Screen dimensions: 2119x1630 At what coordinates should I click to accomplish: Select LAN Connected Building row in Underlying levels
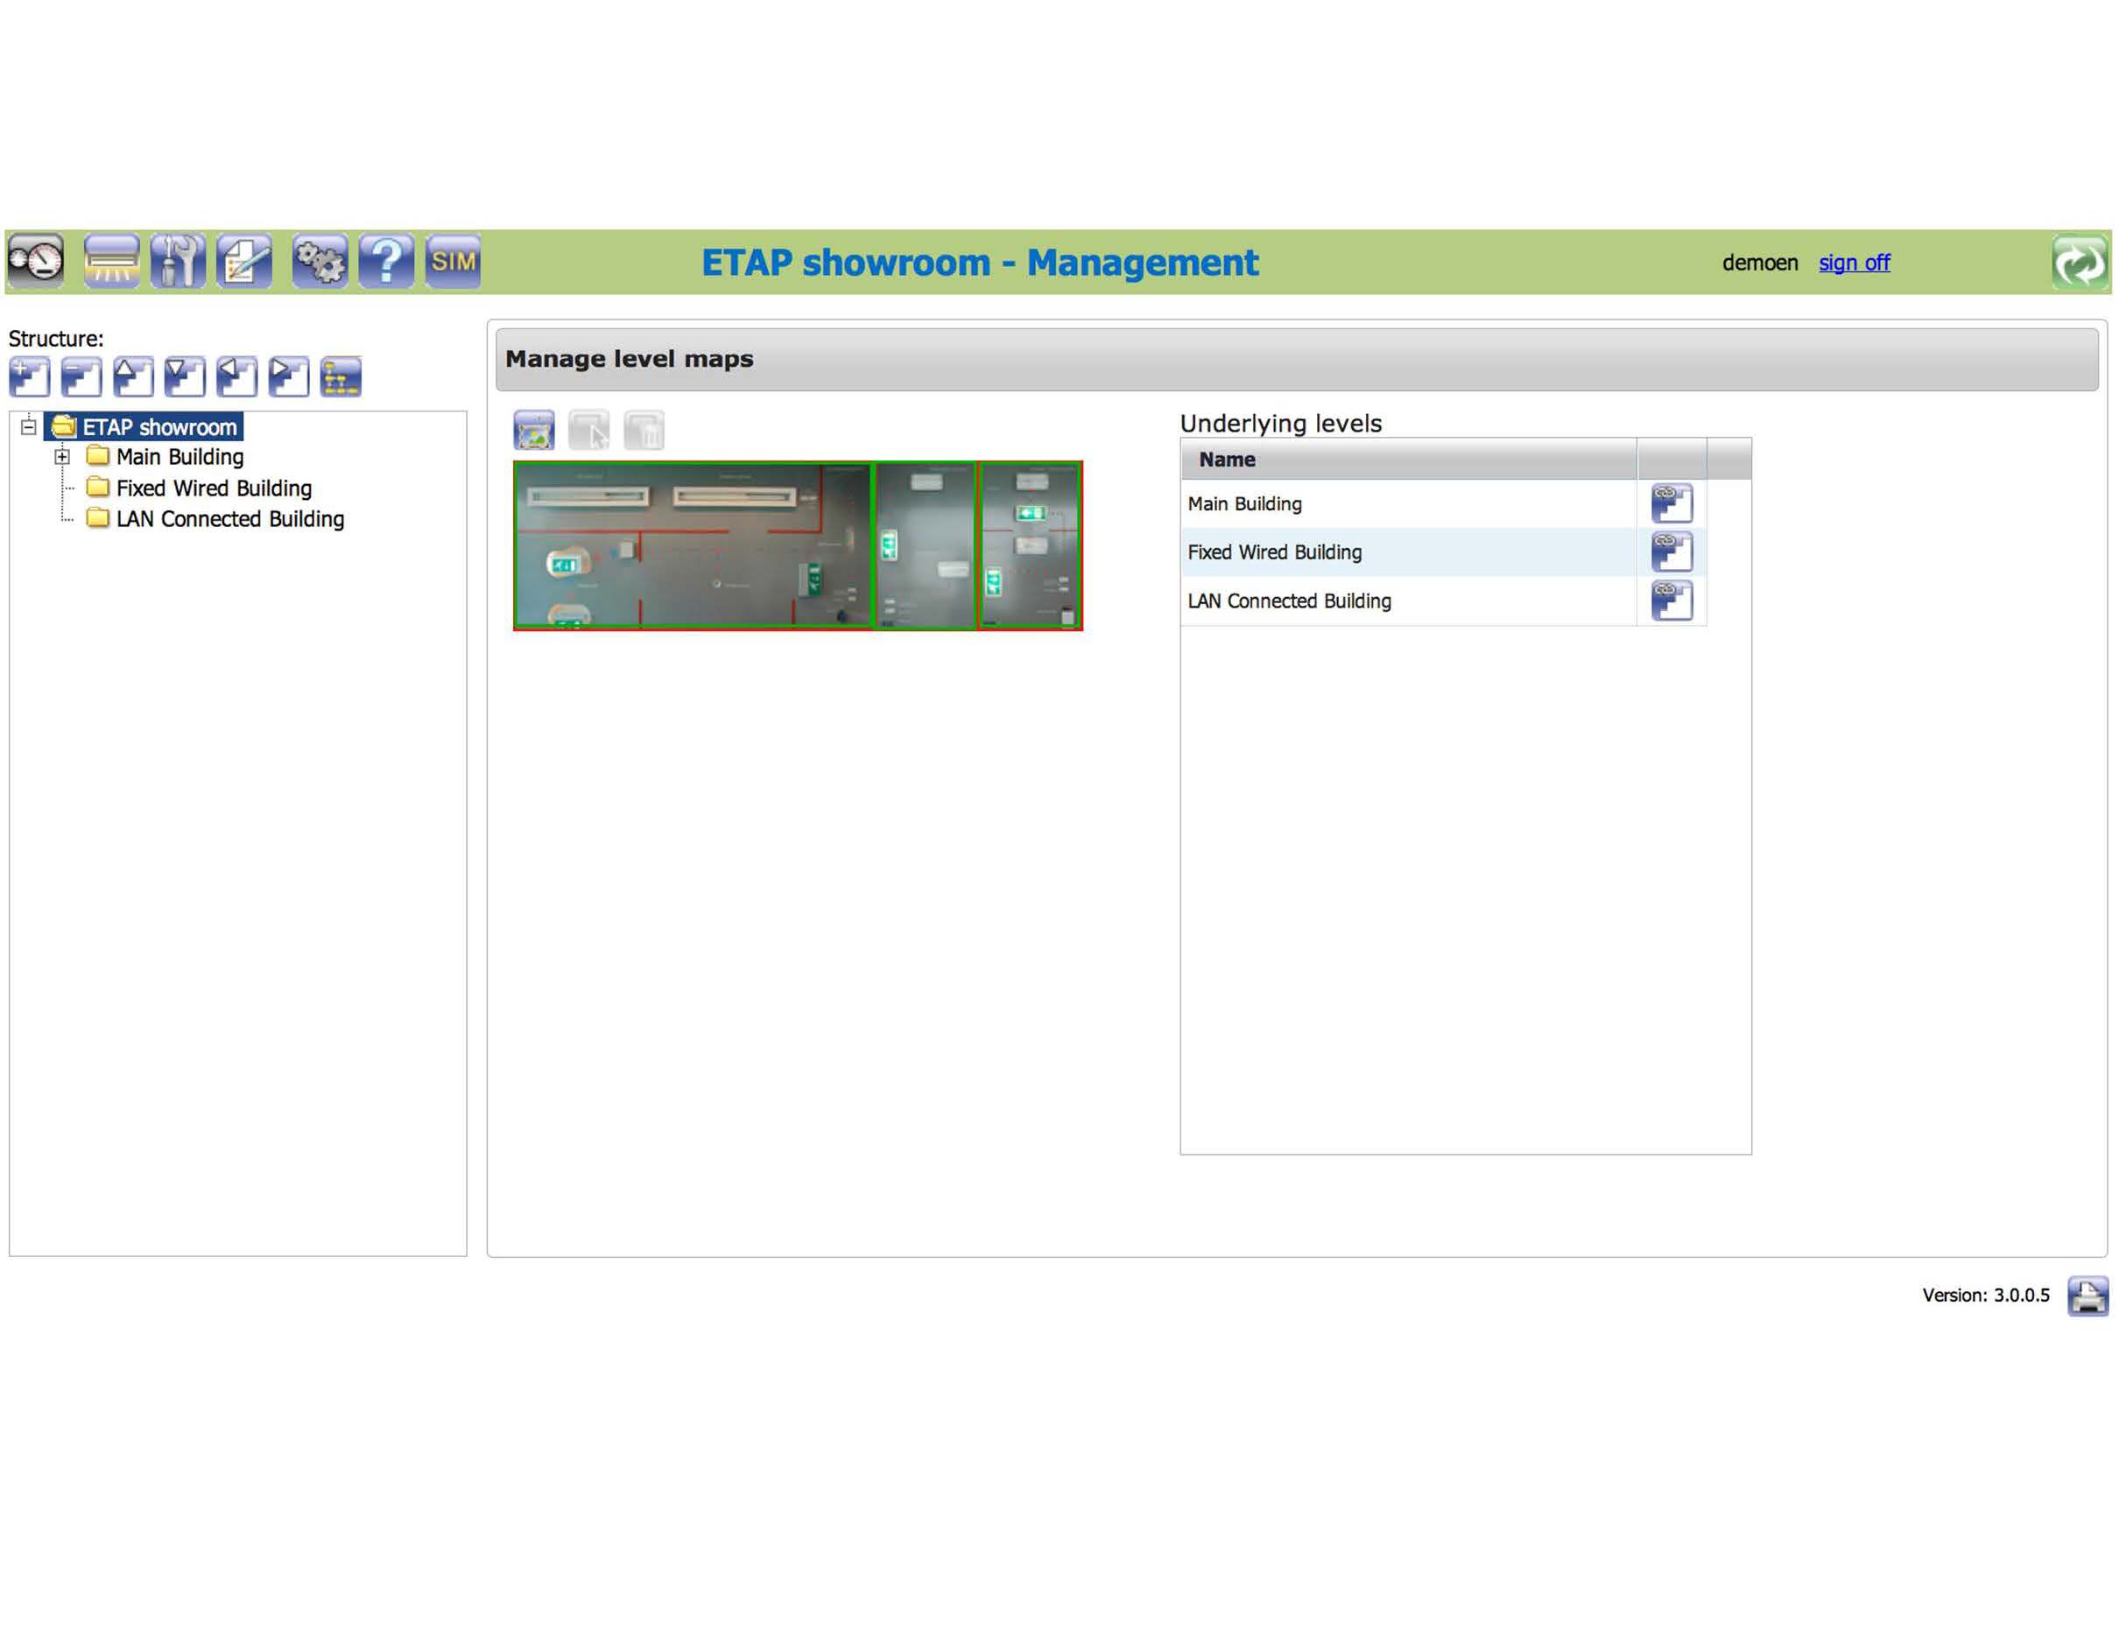click(1409, 601)
